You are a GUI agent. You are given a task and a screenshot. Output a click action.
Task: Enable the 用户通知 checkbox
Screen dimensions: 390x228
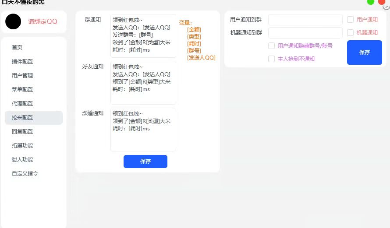click(351, 20)
